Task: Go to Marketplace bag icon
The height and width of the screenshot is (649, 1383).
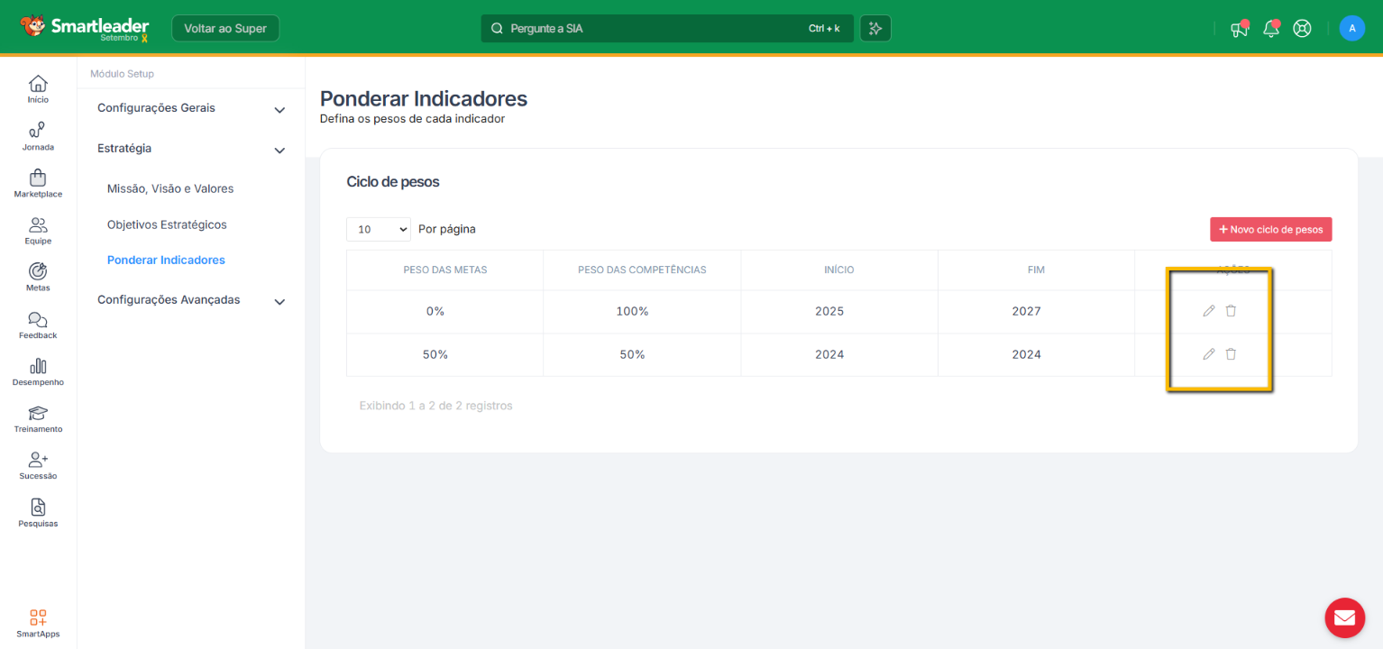Action: click(x=38, y=178)
